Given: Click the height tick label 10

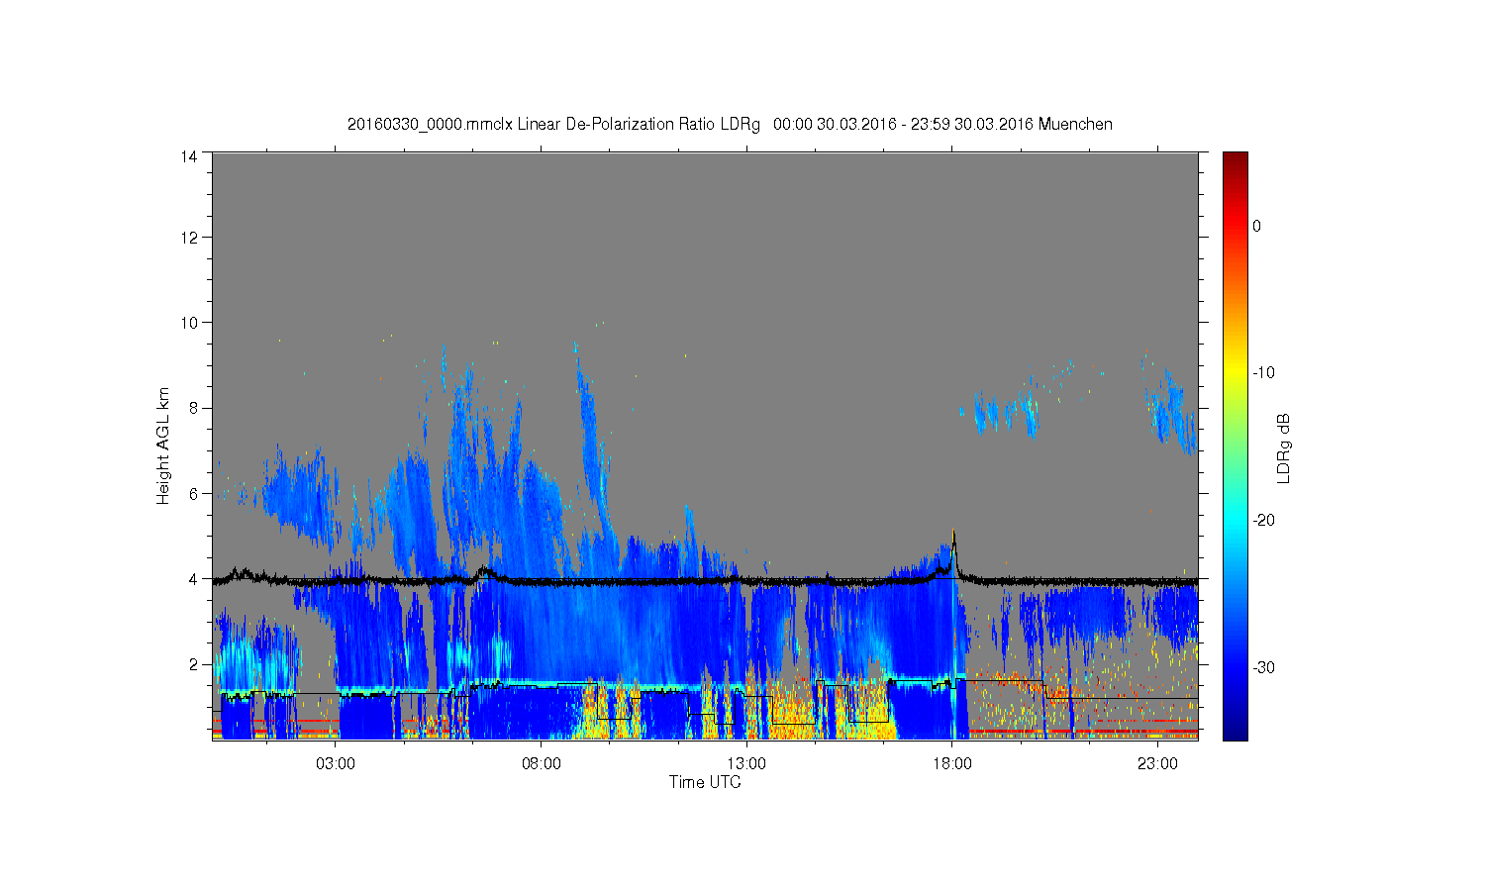Looking at the screenshot, I should [189, 323].
